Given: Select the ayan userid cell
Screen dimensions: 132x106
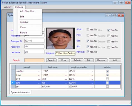Looking at the screenshot, I should click(28, 75).
